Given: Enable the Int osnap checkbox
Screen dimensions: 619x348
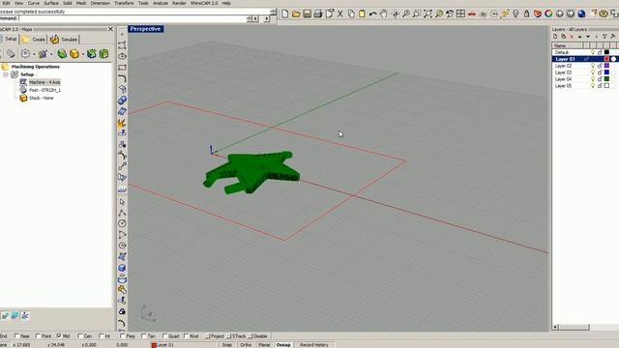Looking at the screenshot, I should 102,336.
